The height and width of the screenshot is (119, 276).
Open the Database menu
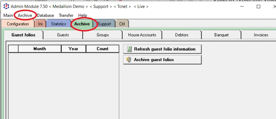[46, 15]
